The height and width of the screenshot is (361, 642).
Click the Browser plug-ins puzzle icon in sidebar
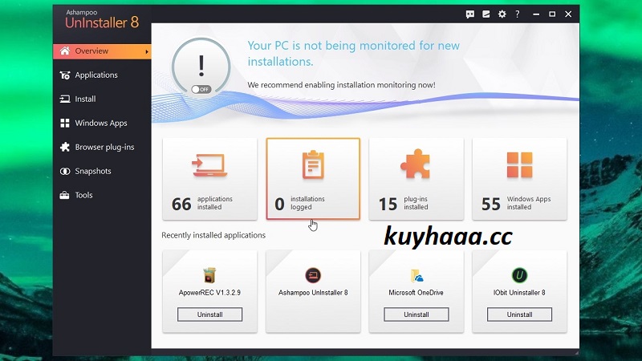coord(65,147)
